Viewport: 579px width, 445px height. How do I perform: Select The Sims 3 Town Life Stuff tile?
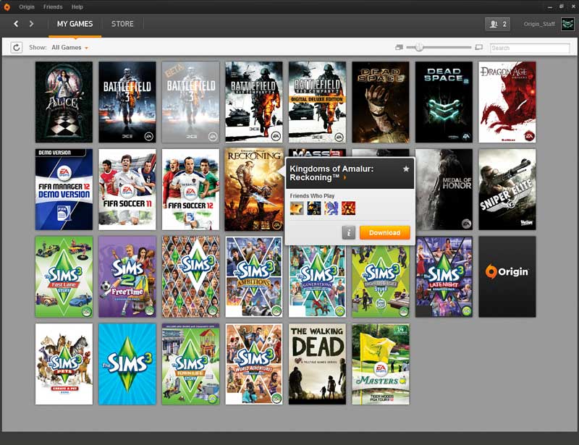[190, 364]
